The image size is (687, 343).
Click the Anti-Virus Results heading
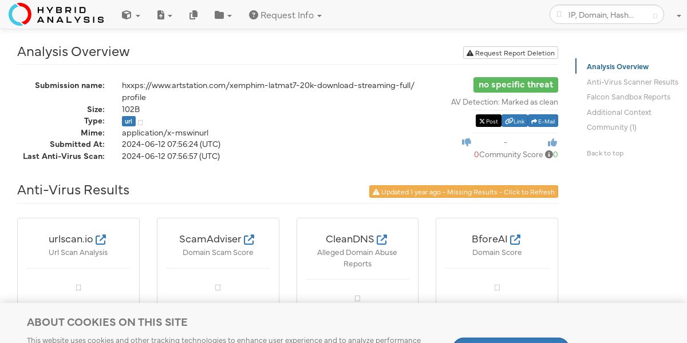pos(73,190)
